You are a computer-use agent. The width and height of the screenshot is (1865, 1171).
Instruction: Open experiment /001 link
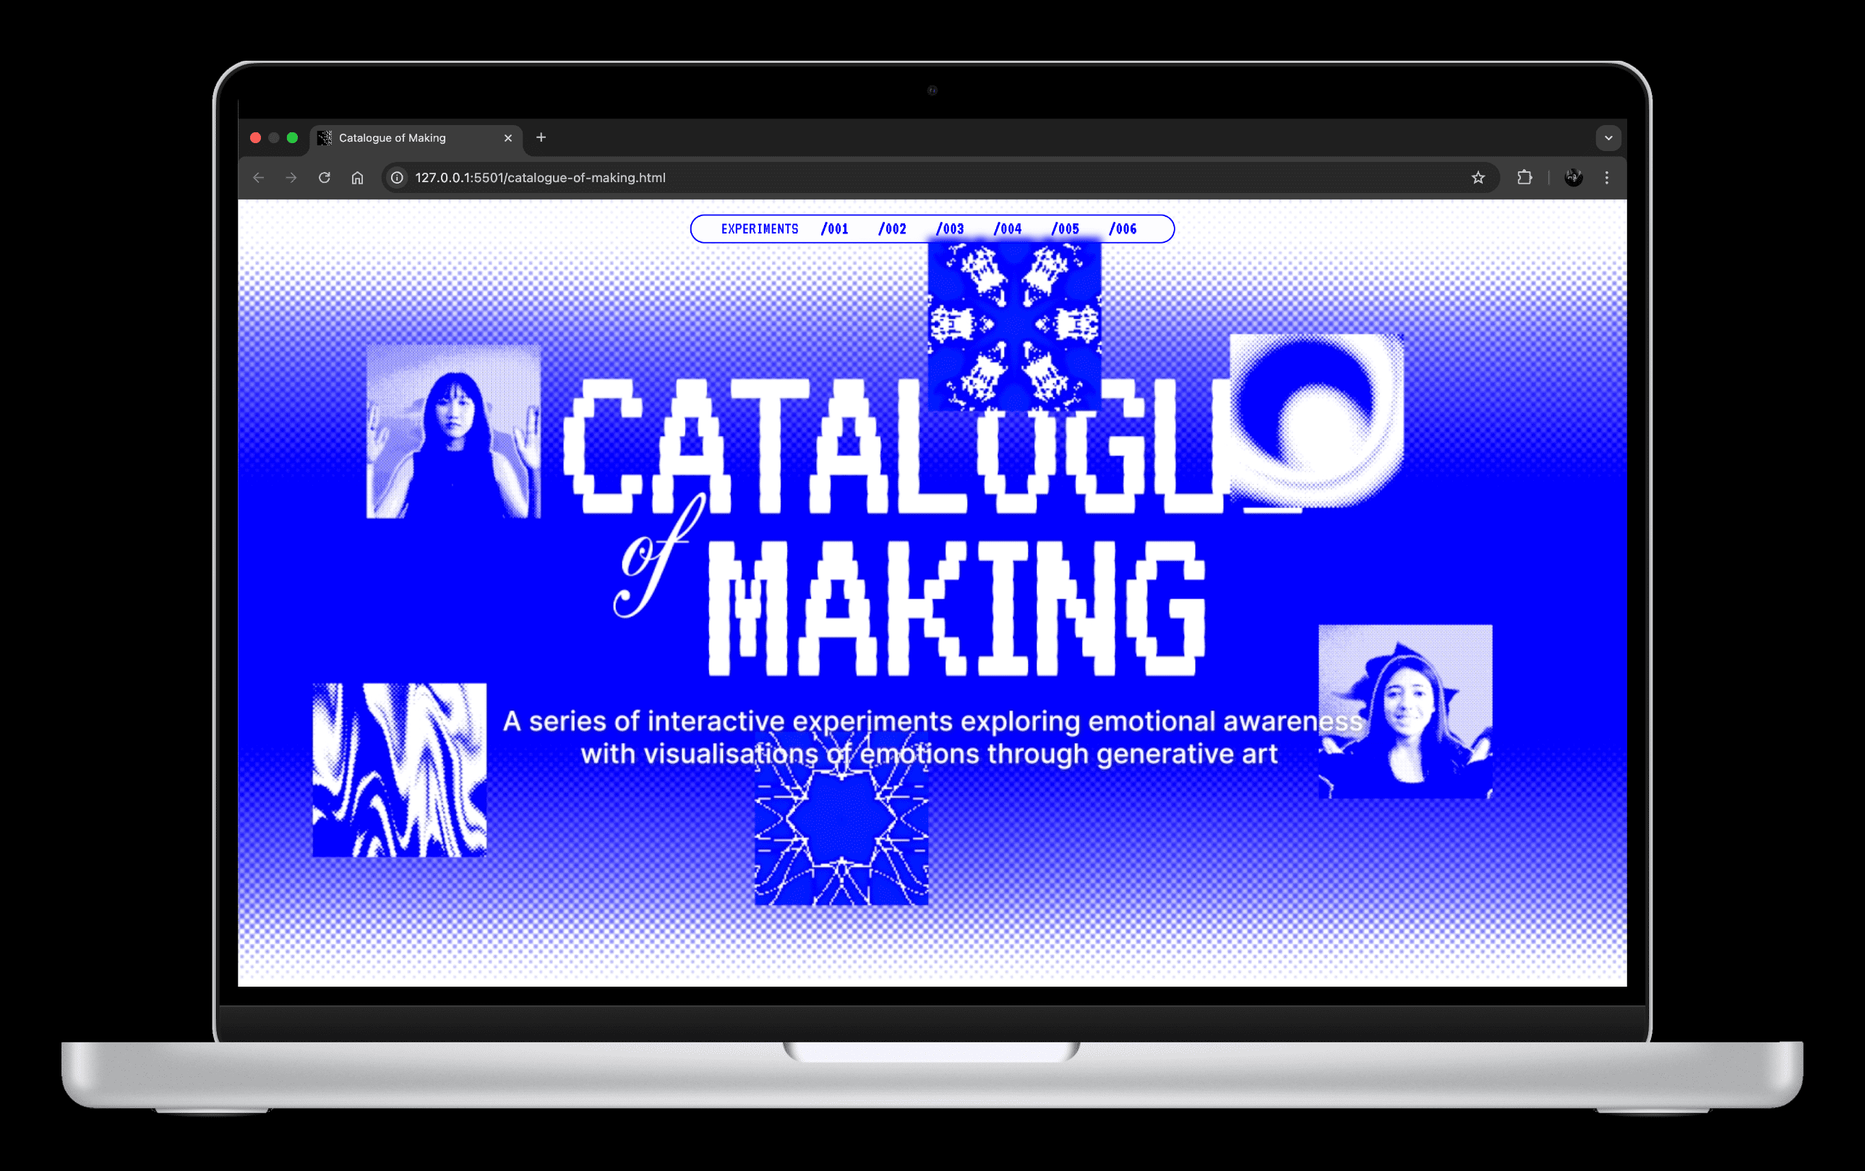point(835,229)
